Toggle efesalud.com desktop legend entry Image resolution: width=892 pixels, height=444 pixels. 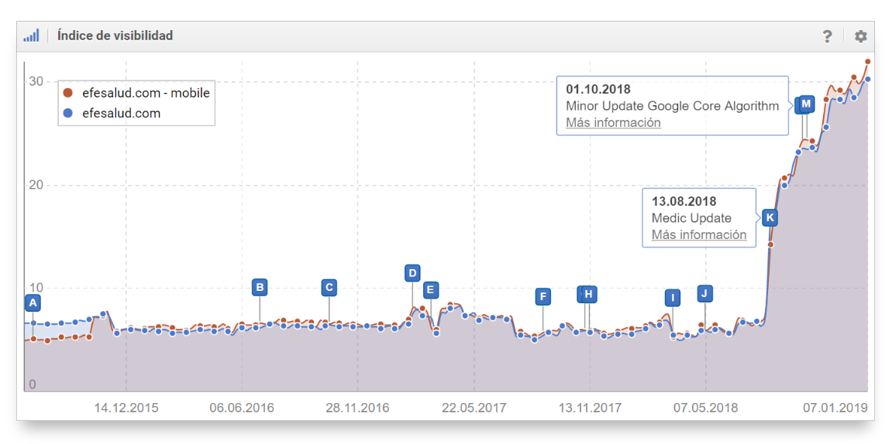click(x=121, y=113)
